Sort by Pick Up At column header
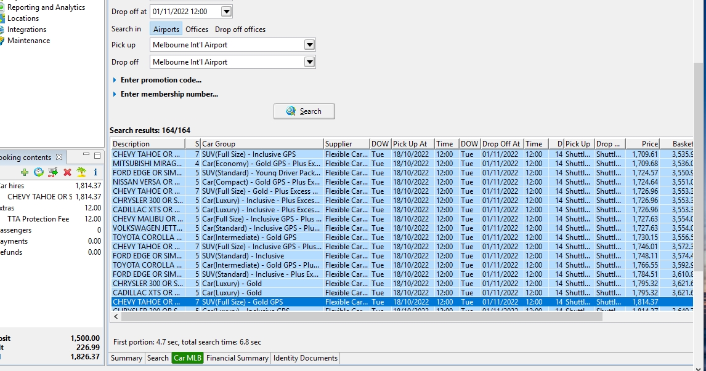This screenshot has height=371, width=706. pos(412,144)
